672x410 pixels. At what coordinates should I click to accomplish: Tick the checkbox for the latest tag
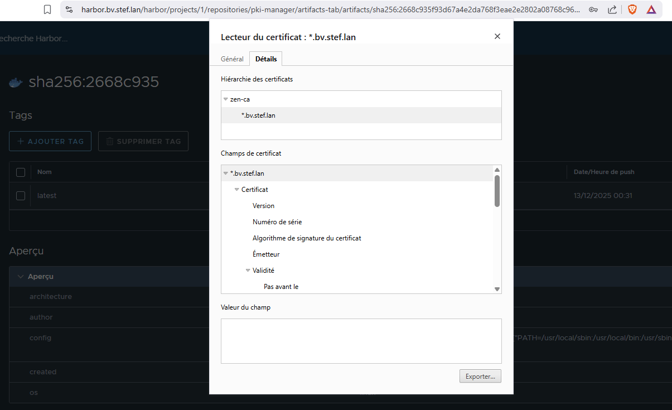tap(21, 196)
